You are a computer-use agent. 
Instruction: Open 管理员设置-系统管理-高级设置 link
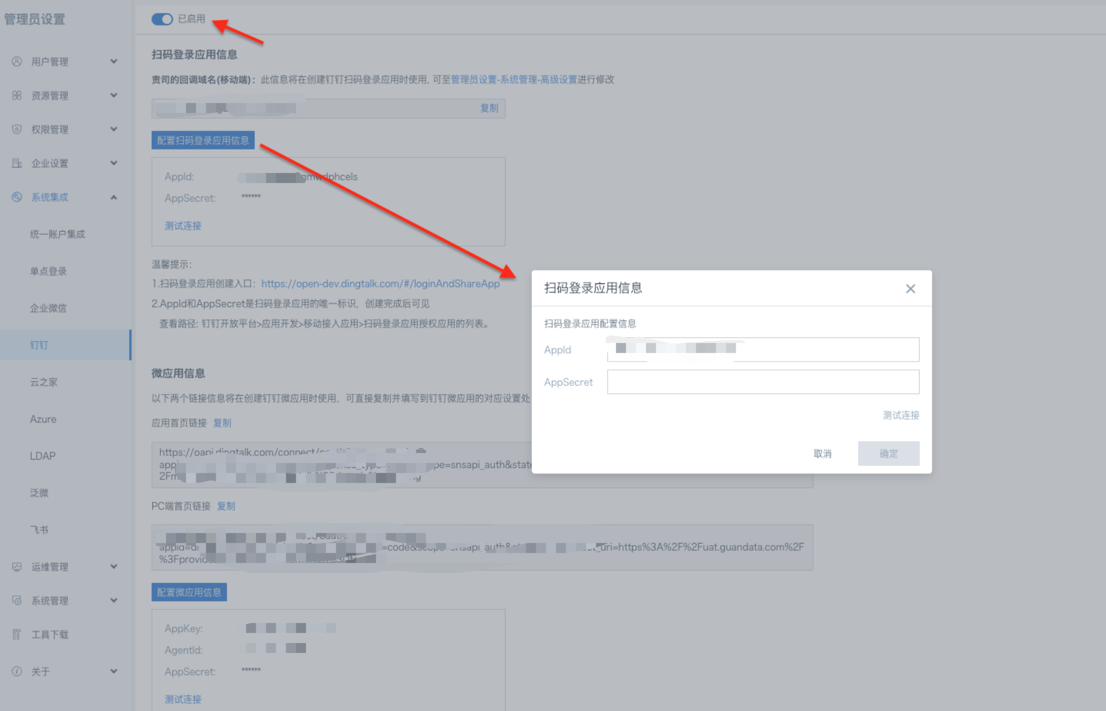coord(514,79)
